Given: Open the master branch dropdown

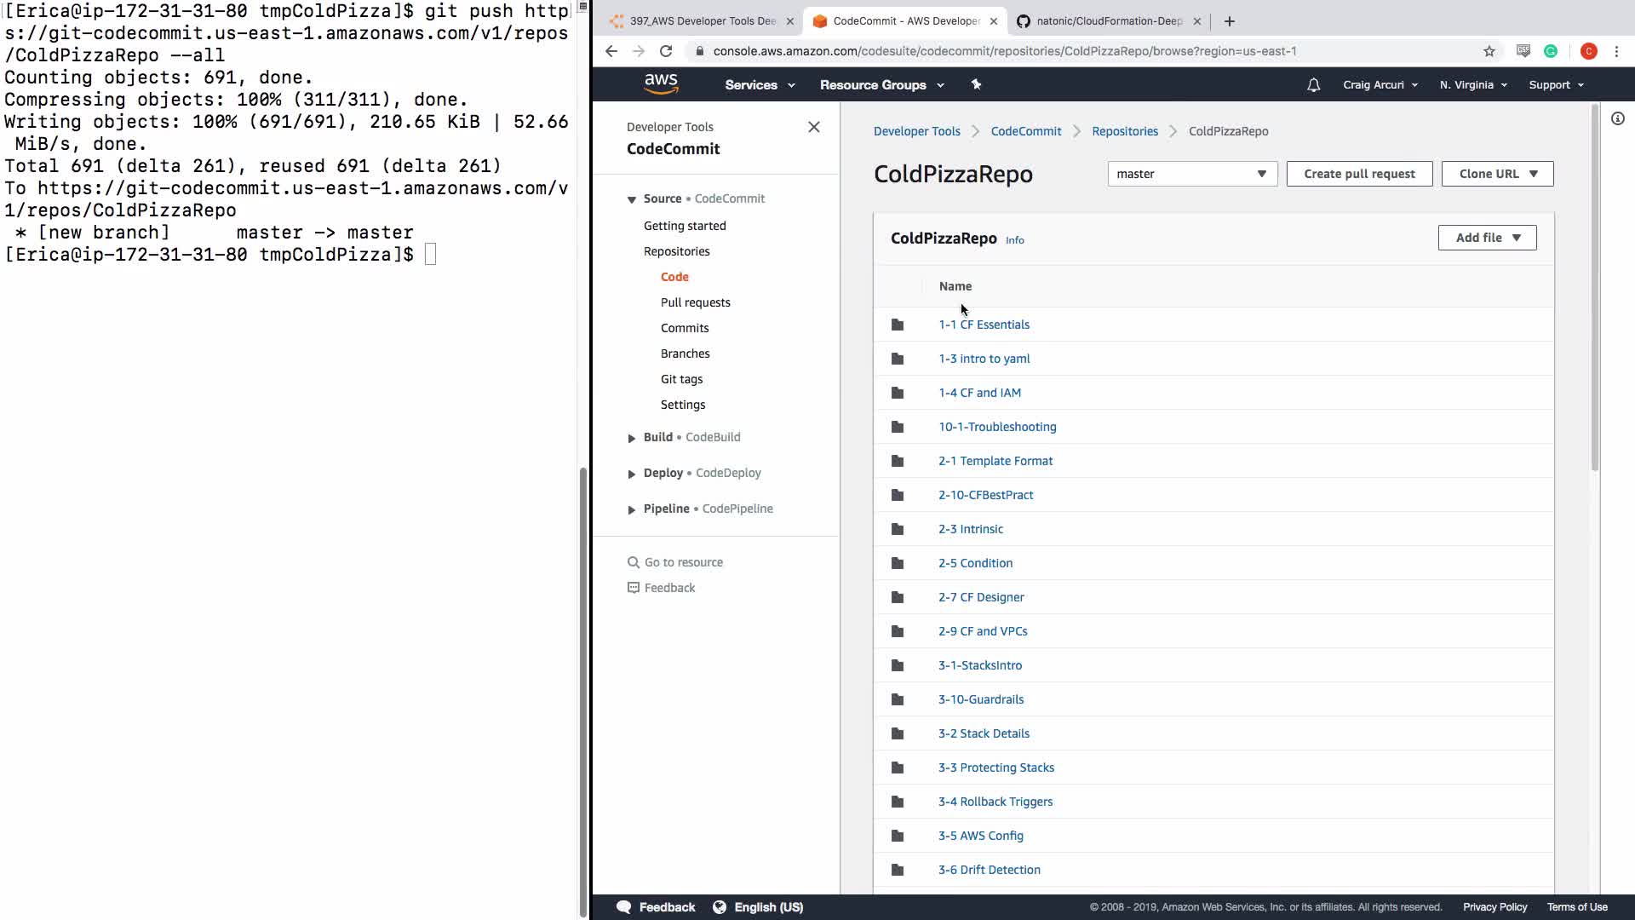Looking at the screenshot, I should coord(1191,174).
